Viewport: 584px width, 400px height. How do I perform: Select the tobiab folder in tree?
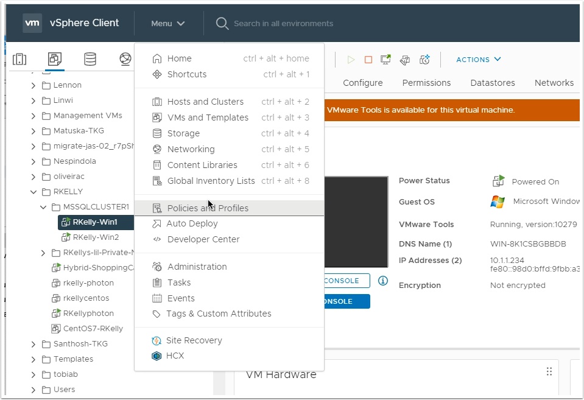click(66, 374)
